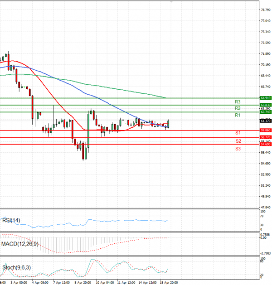Viewport: 272px width, 285px height.
Task: Click the R2 resistance label
Action: point(238,108)
